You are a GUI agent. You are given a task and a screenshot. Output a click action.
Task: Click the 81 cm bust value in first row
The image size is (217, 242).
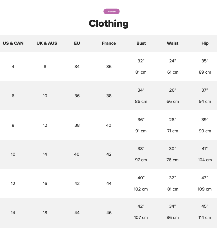point(141,72)
